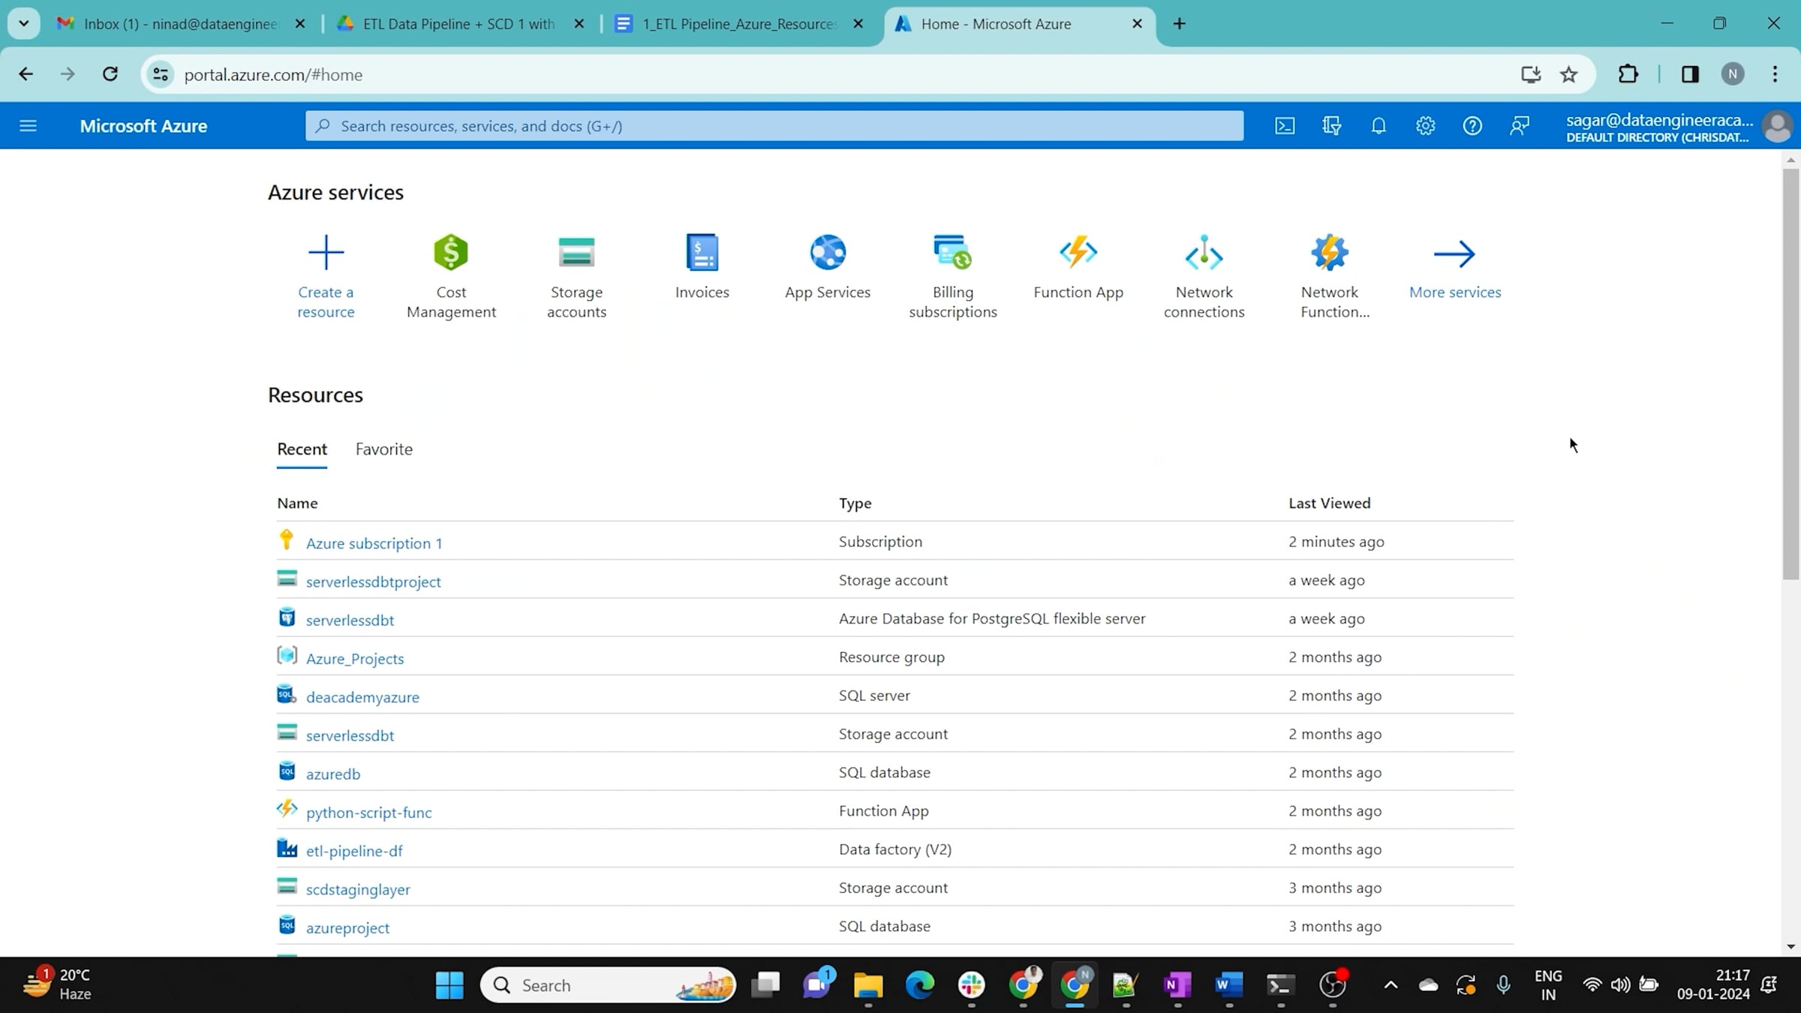
Task: Open Network connections service icon
Action: (1204, 253)
